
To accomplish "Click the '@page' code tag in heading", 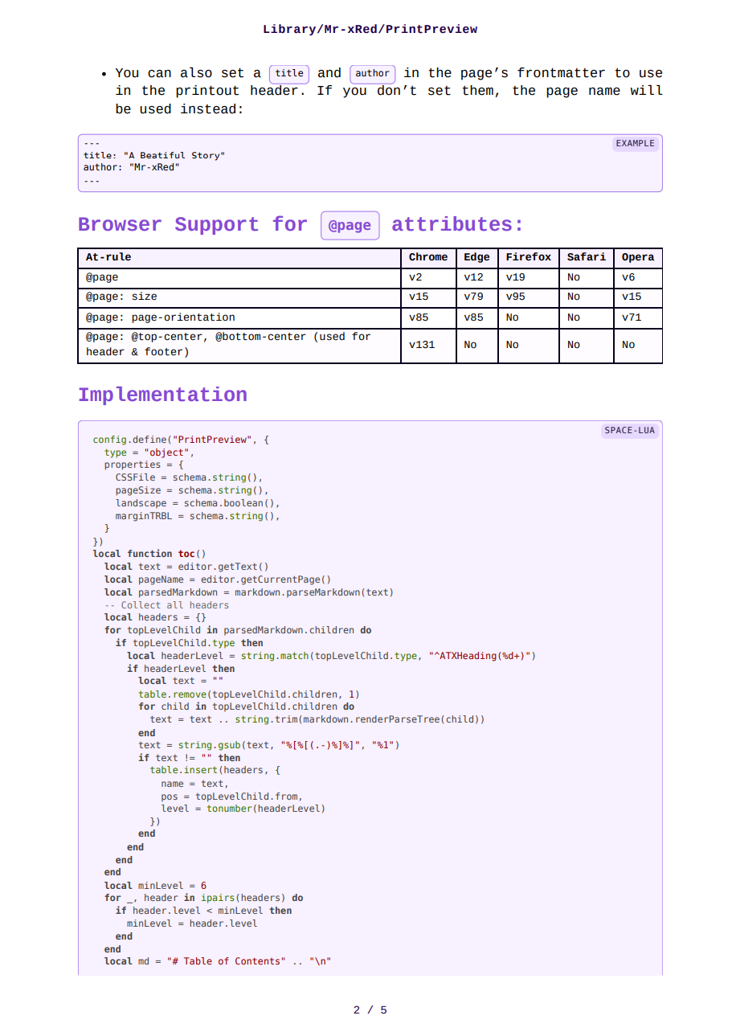I will pyautogui.click(x=350, y=226).
